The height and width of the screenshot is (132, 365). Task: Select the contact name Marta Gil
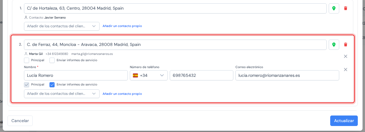[36, 54]
